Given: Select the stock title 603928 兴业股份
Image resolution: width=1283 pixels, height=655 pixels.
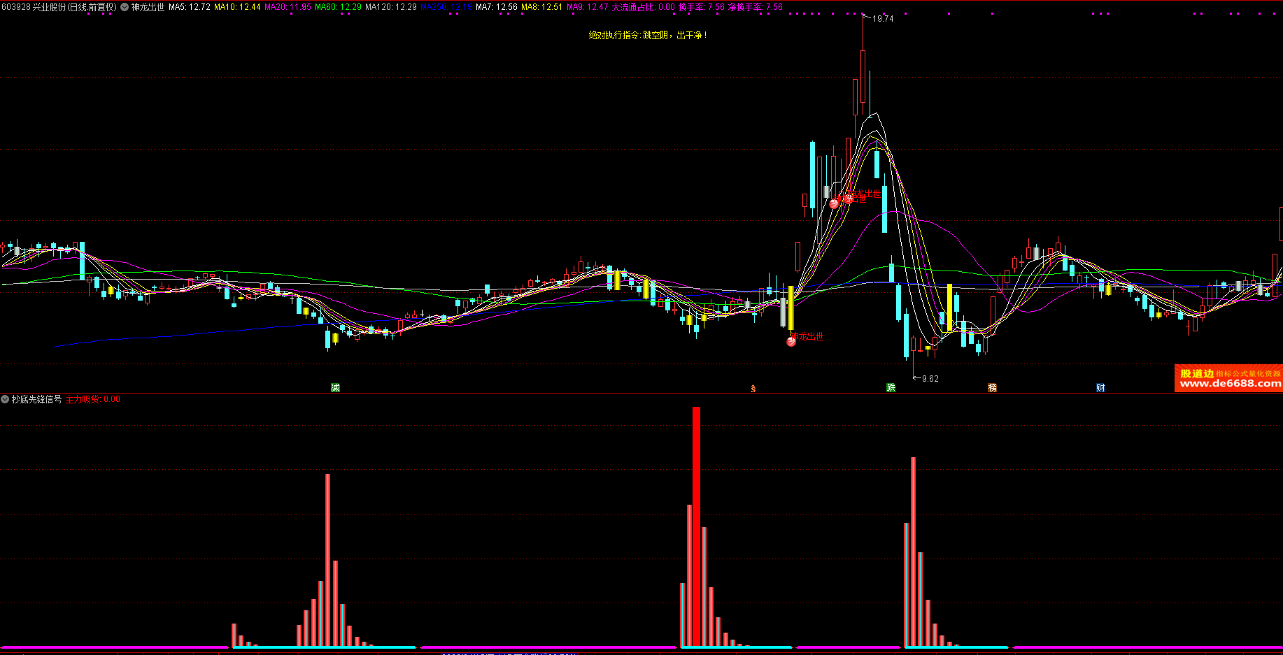Looking at the screenshot, I should (59, 7).
